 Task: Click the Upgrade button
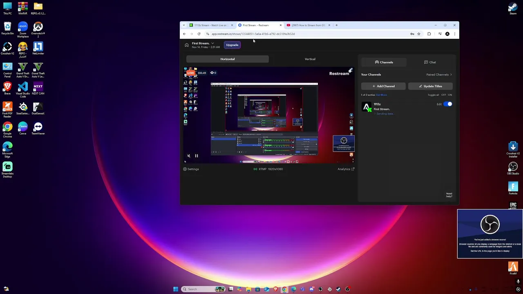tap(232, 45)
